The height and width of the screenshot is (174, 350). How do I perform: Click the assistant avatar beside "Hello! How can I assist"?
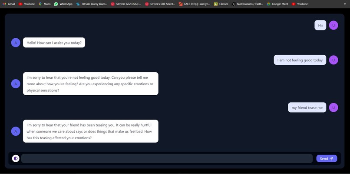tap(16, 43)
